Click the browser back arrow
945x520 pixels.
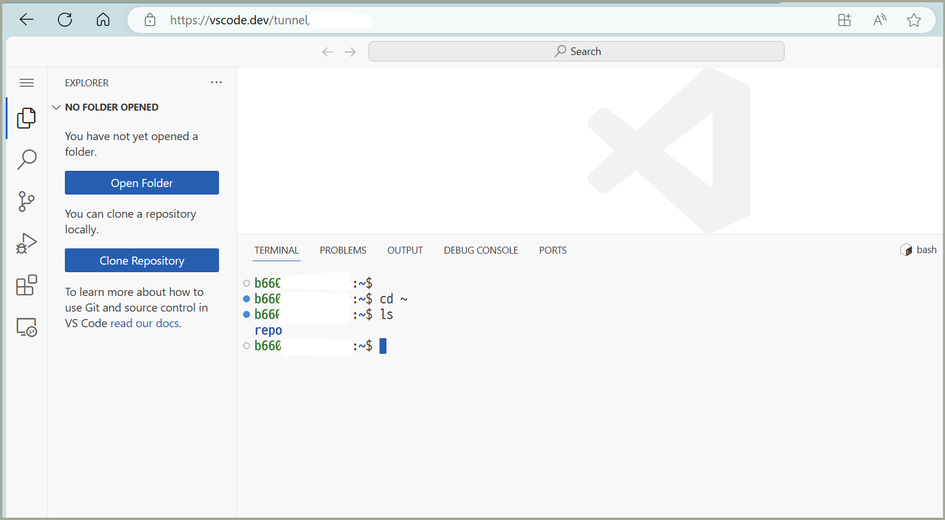[x=27, y=20]
